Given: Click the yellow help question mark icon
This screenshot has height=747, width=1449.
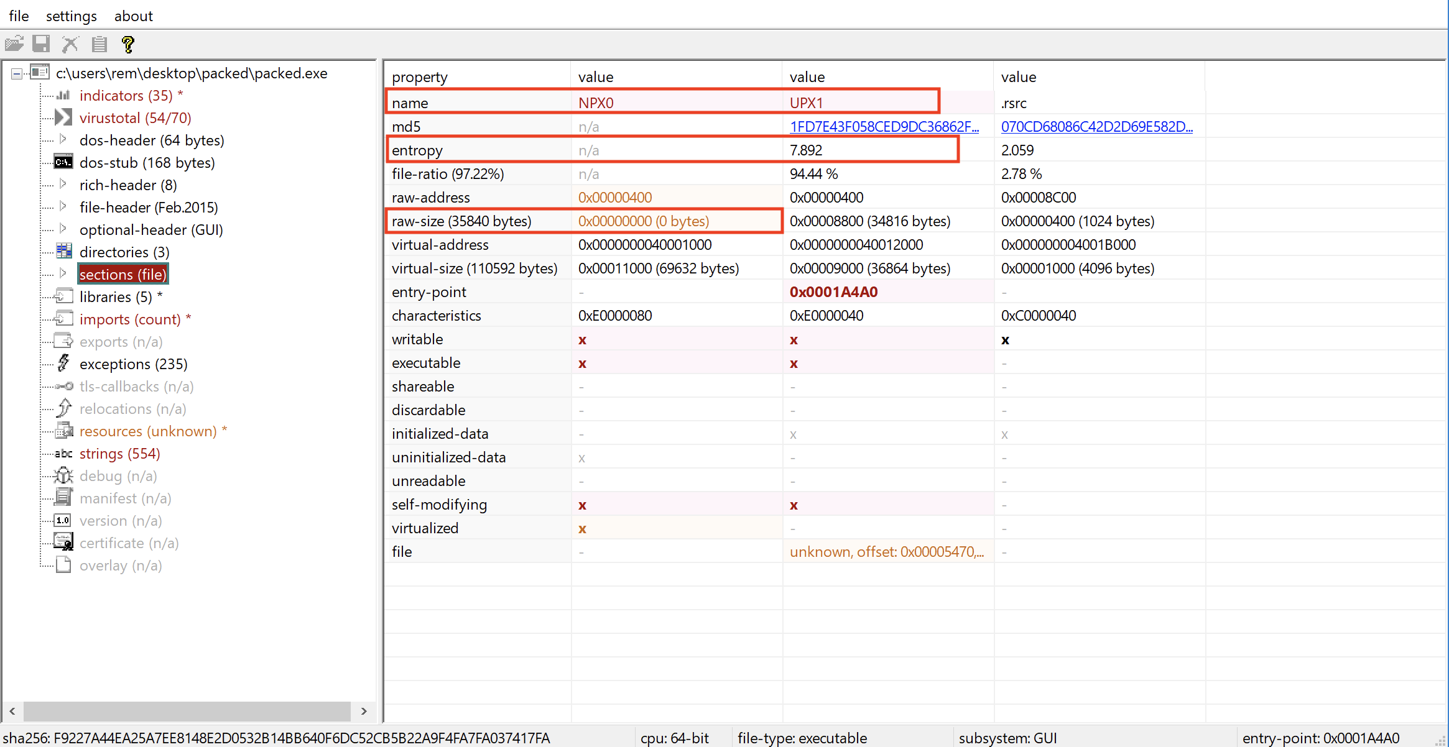Looking at the screenshot, I should (x=128, y=44).
